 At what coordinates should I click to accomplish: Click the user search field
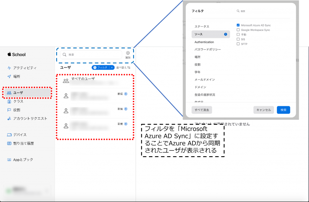[91, 55]
